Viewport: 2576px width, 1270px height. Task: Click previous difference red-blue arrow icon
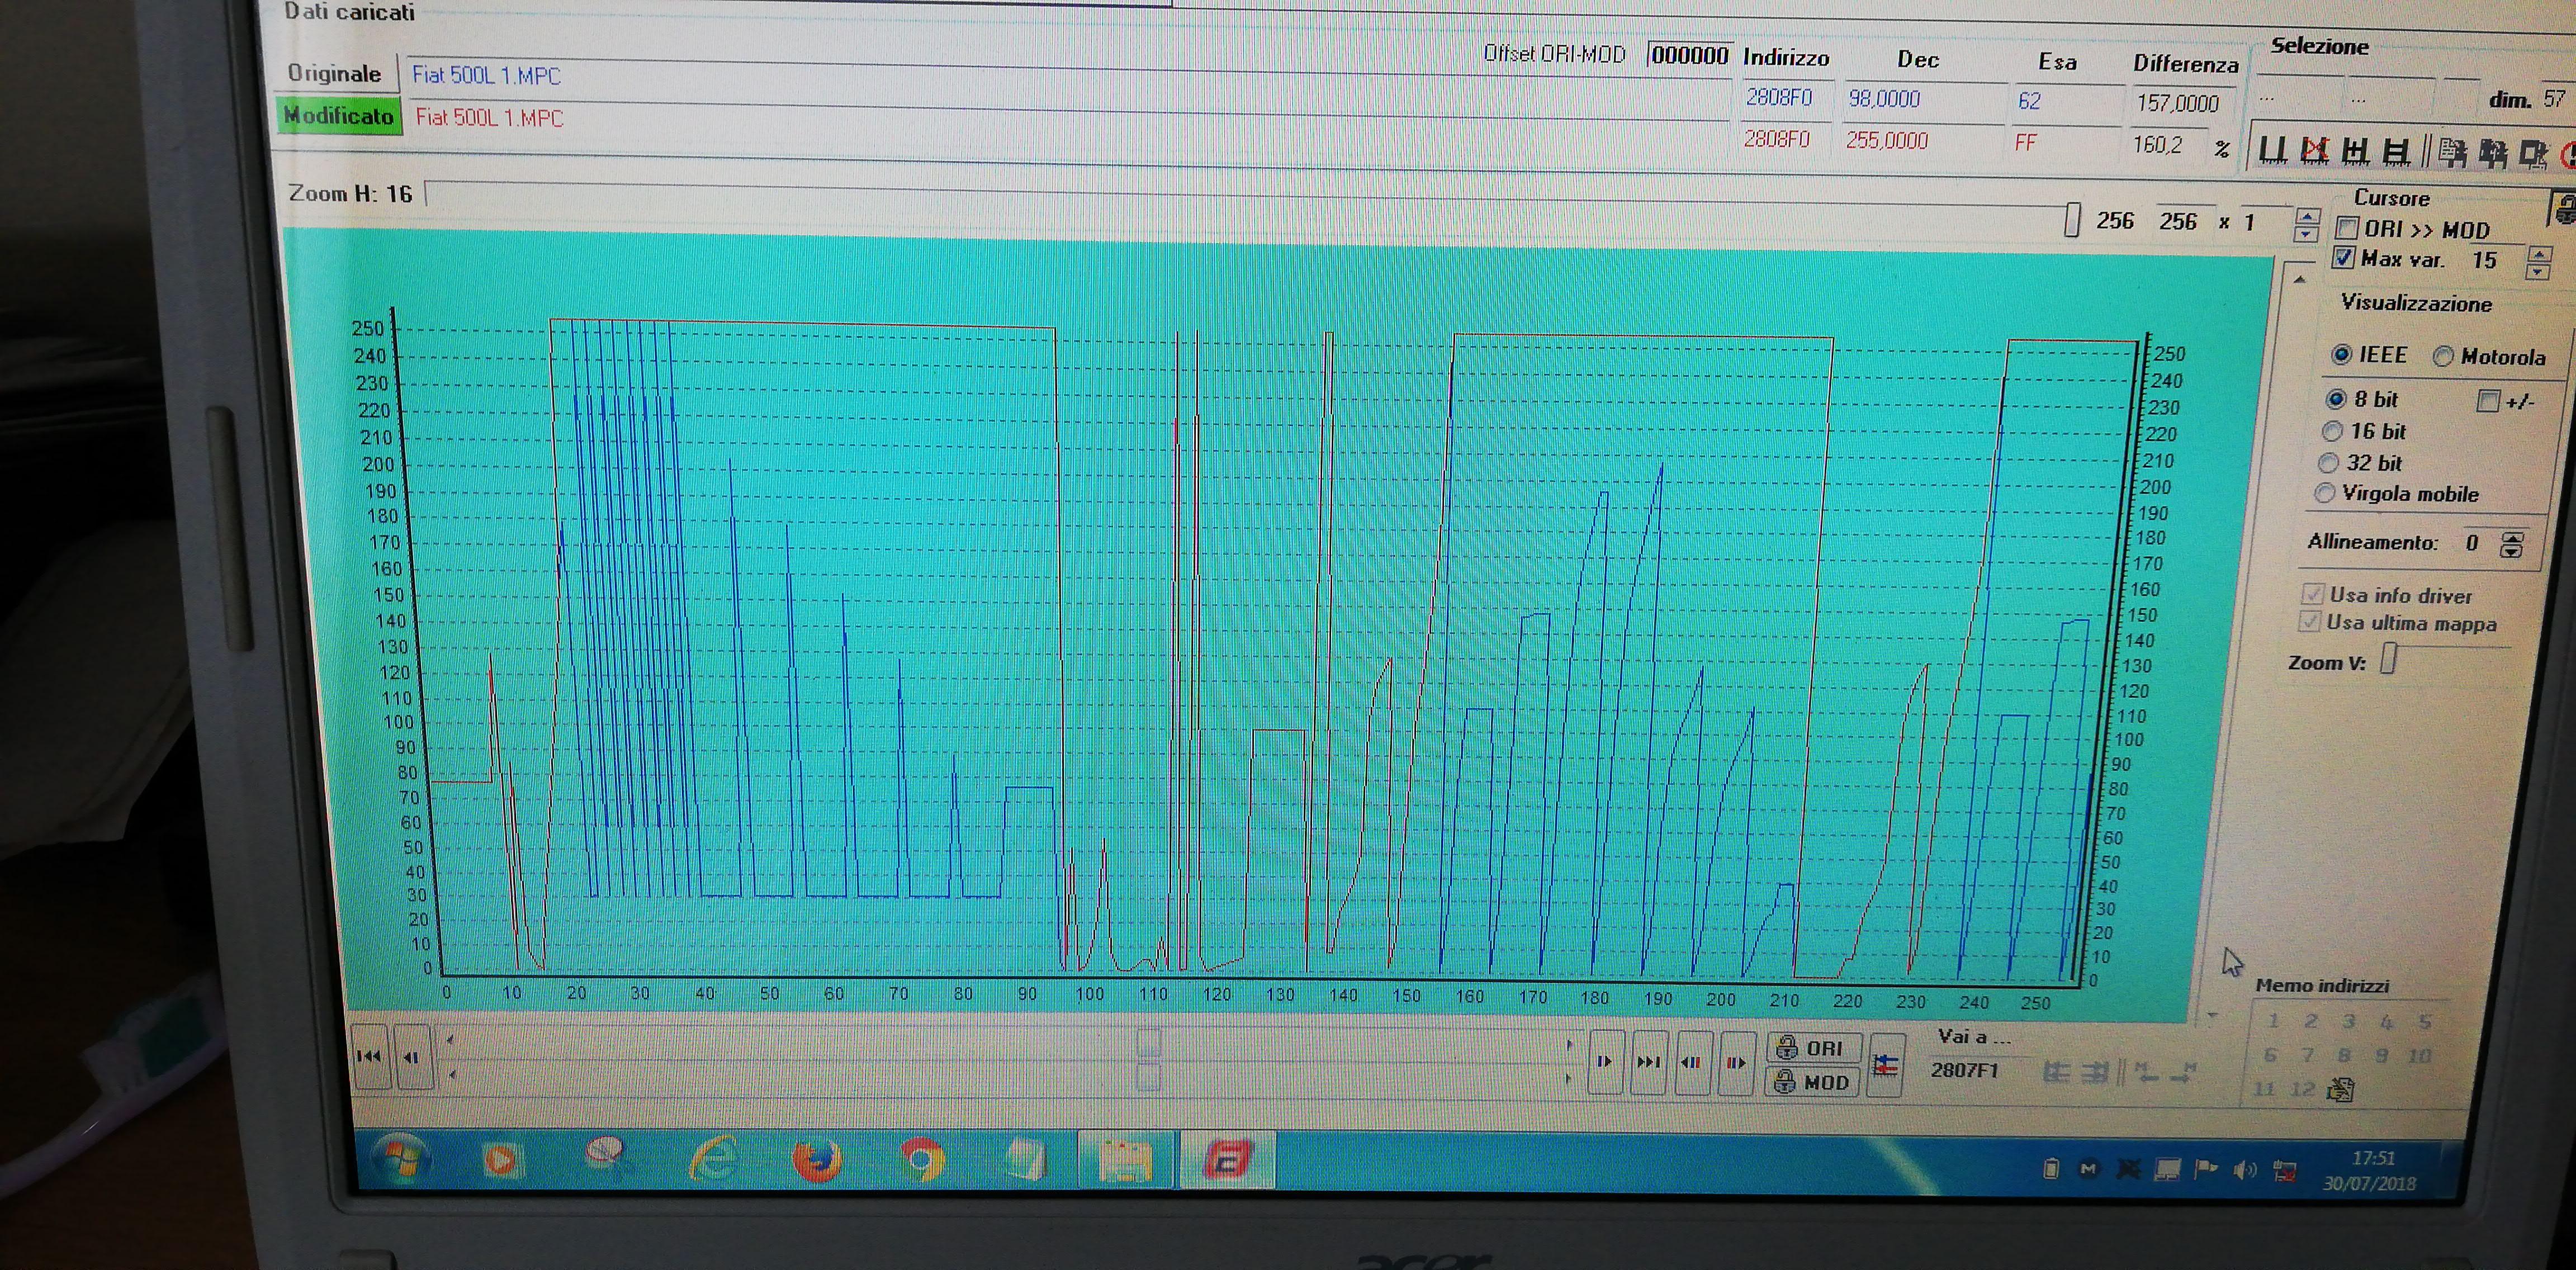[x=1691, y=1062]
